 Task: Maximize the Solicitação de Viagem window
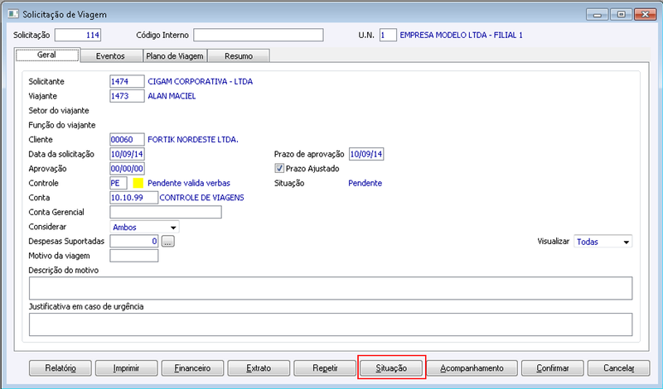click(621, 15)
